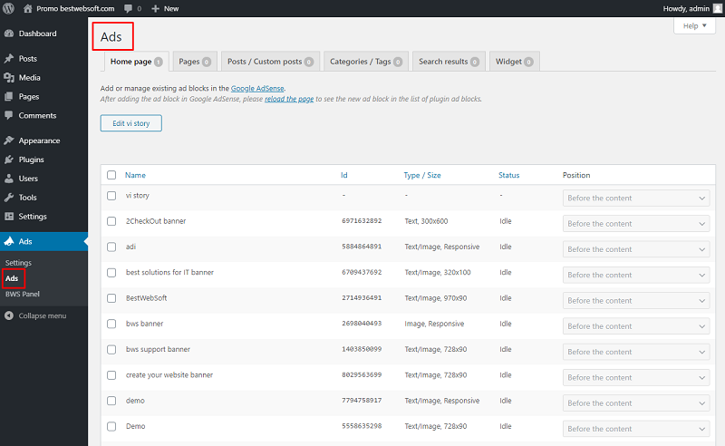Screen dimensions: 725x446
Task: Open the Posts / Custom posts tab
Action: (x=270, y=62)
